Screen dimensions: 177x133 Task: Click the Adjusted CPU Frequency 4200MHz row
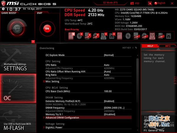point(88,68)
